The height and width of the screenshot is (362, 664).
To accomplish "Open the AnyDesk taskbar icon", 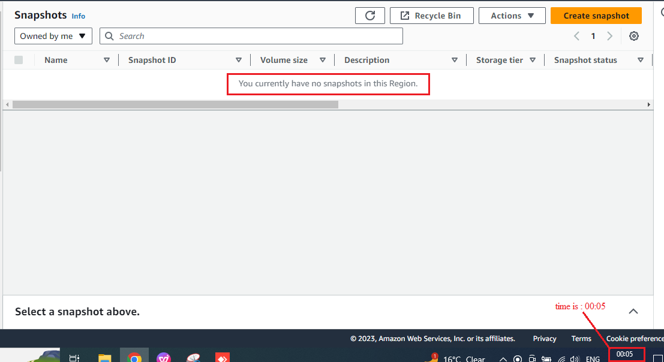I will 223,358.
